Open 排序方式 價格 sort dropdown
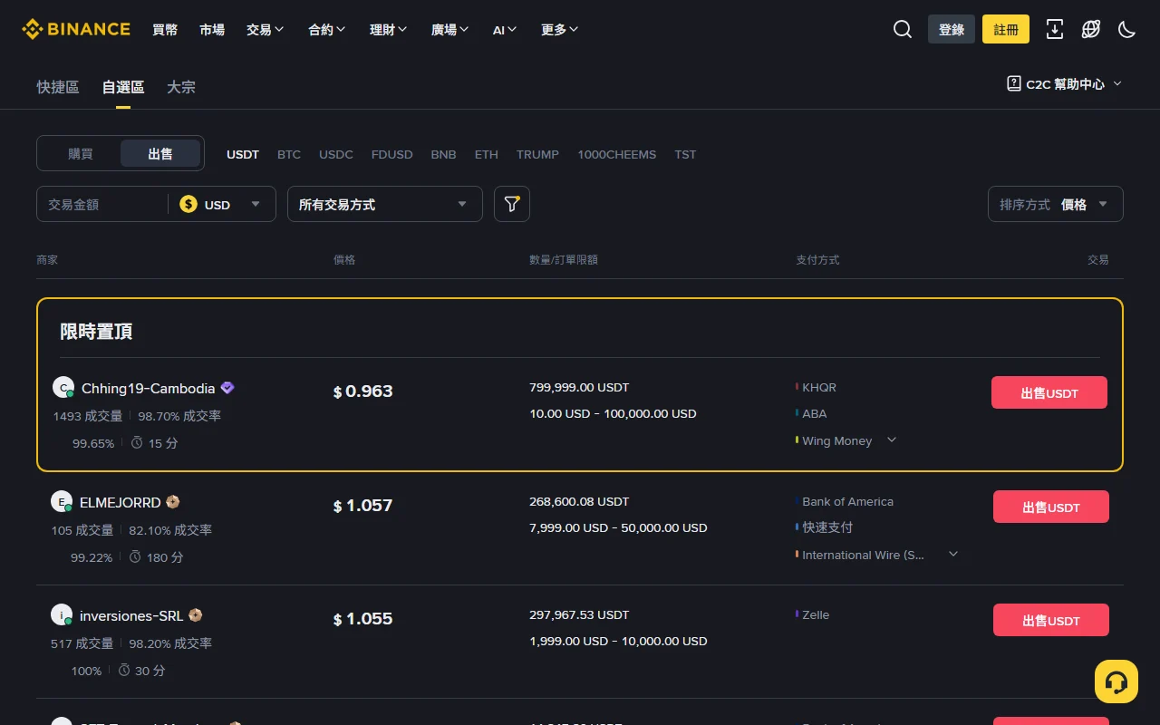Image resolution: width=1160 pixels, height=725 pixels. pyautogui.click(x=1056, y=204)
